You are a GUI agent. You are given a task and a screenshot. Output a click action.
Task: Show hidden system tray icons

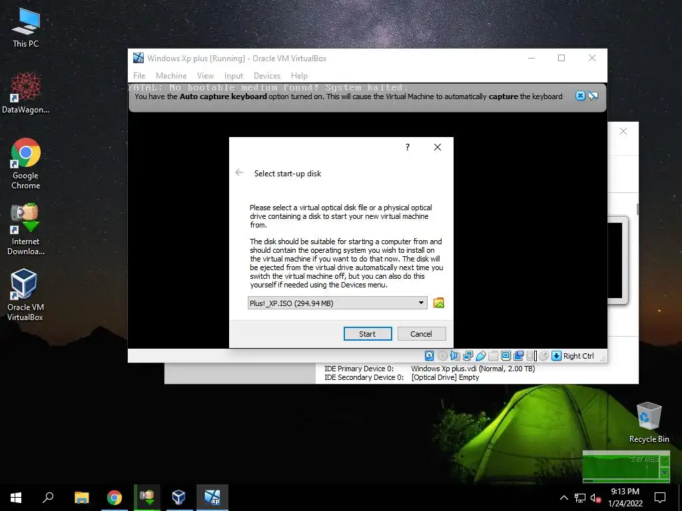click(x=563, y=498)
